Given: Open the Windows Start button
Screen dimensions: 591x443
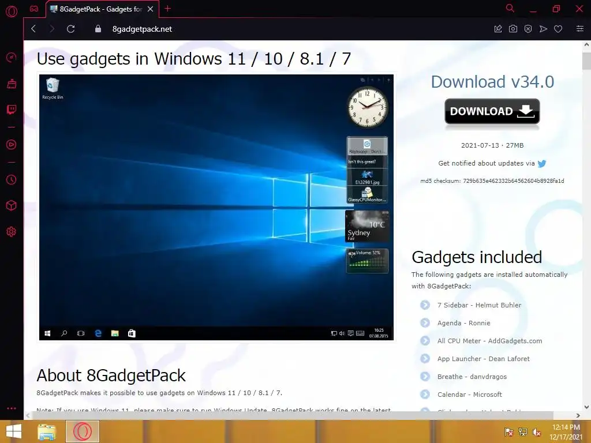Looking at the screenshot, I should tap(14, 431).
